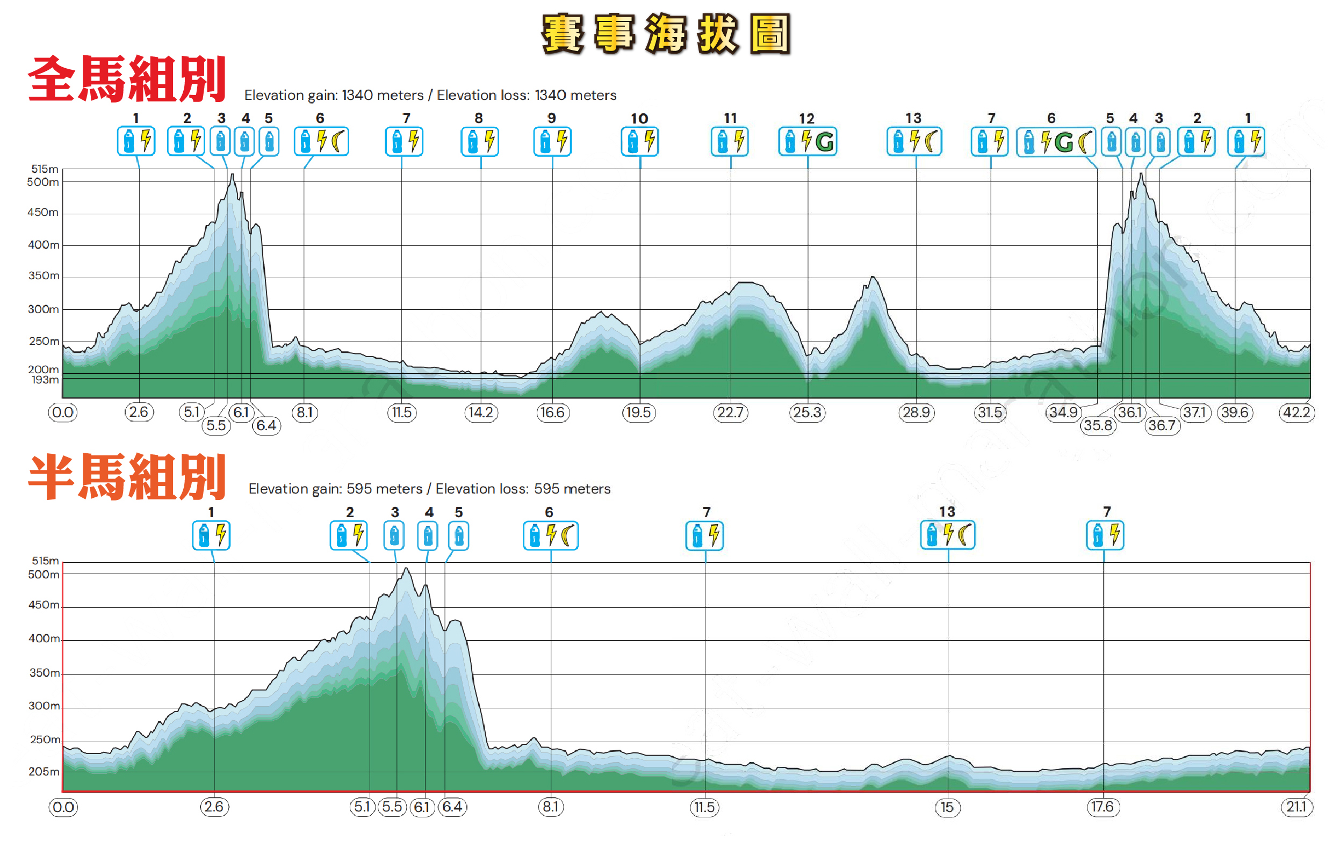
Task: Click the 賽事海拔圖 title at top
Action: (666, 33)
